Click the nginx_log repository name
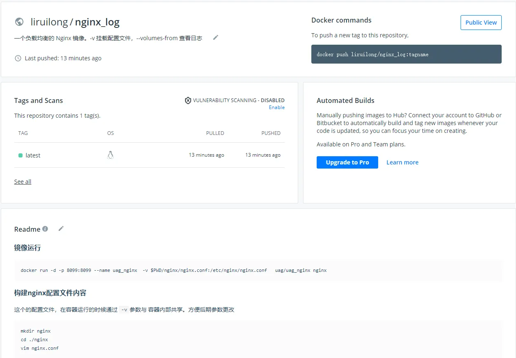516x358 pixels. [x=97, y=22]
